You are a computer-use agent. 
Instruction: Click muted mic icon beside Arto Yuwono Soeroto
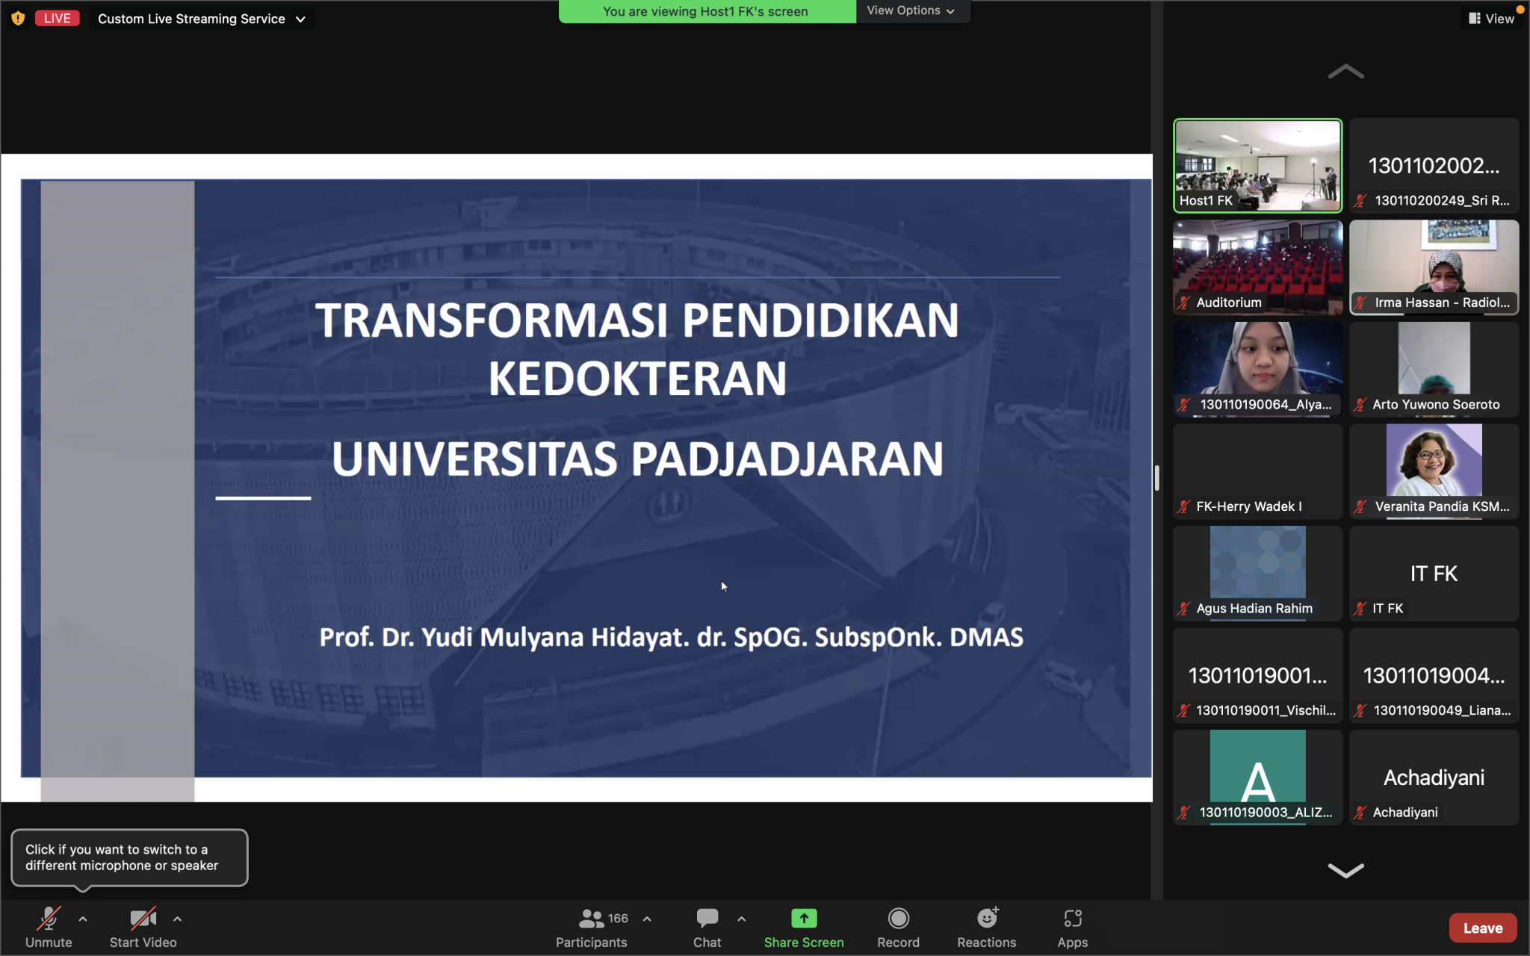point(1360,404)
